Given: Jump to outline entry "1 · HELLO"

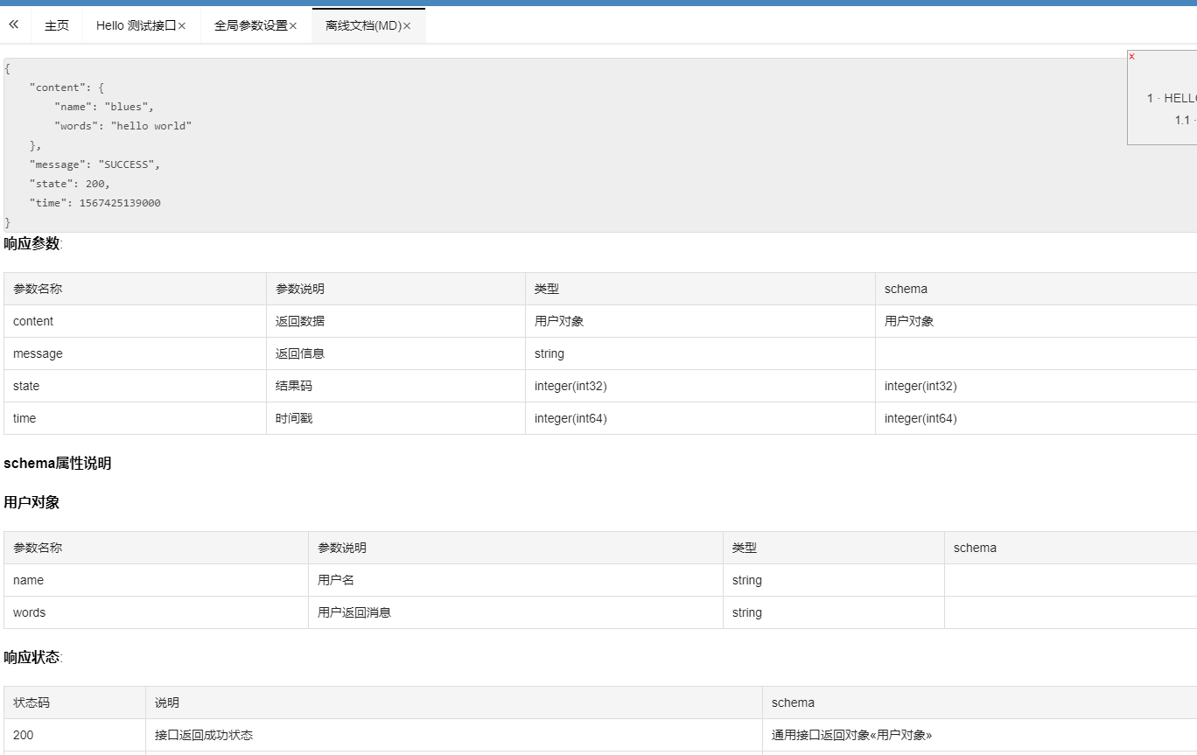Looking at the screenshot, I should (1172, 98).
